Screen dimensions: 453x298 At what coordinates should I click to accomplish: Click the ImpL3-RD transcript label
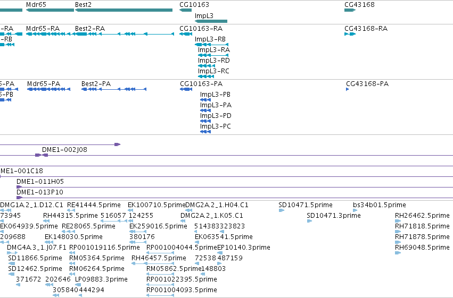pyautogui.click(x=214, y=61)
